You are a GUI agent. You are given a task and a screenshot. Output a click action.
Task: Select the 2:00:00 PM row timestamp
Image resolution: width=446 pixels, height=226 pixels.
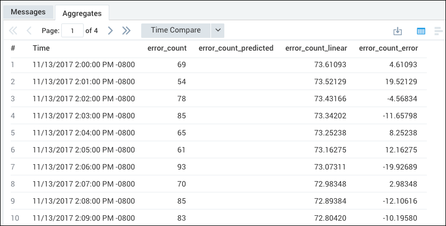84,65
